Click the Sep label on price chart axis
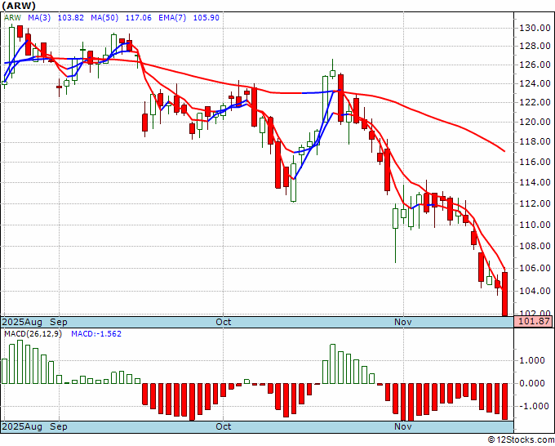Image resolution: width=555 pixels, height=446 pixels. click(59, 322)
